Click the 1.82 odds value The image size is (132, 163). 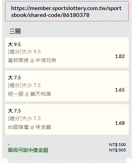tap(120, 56)
